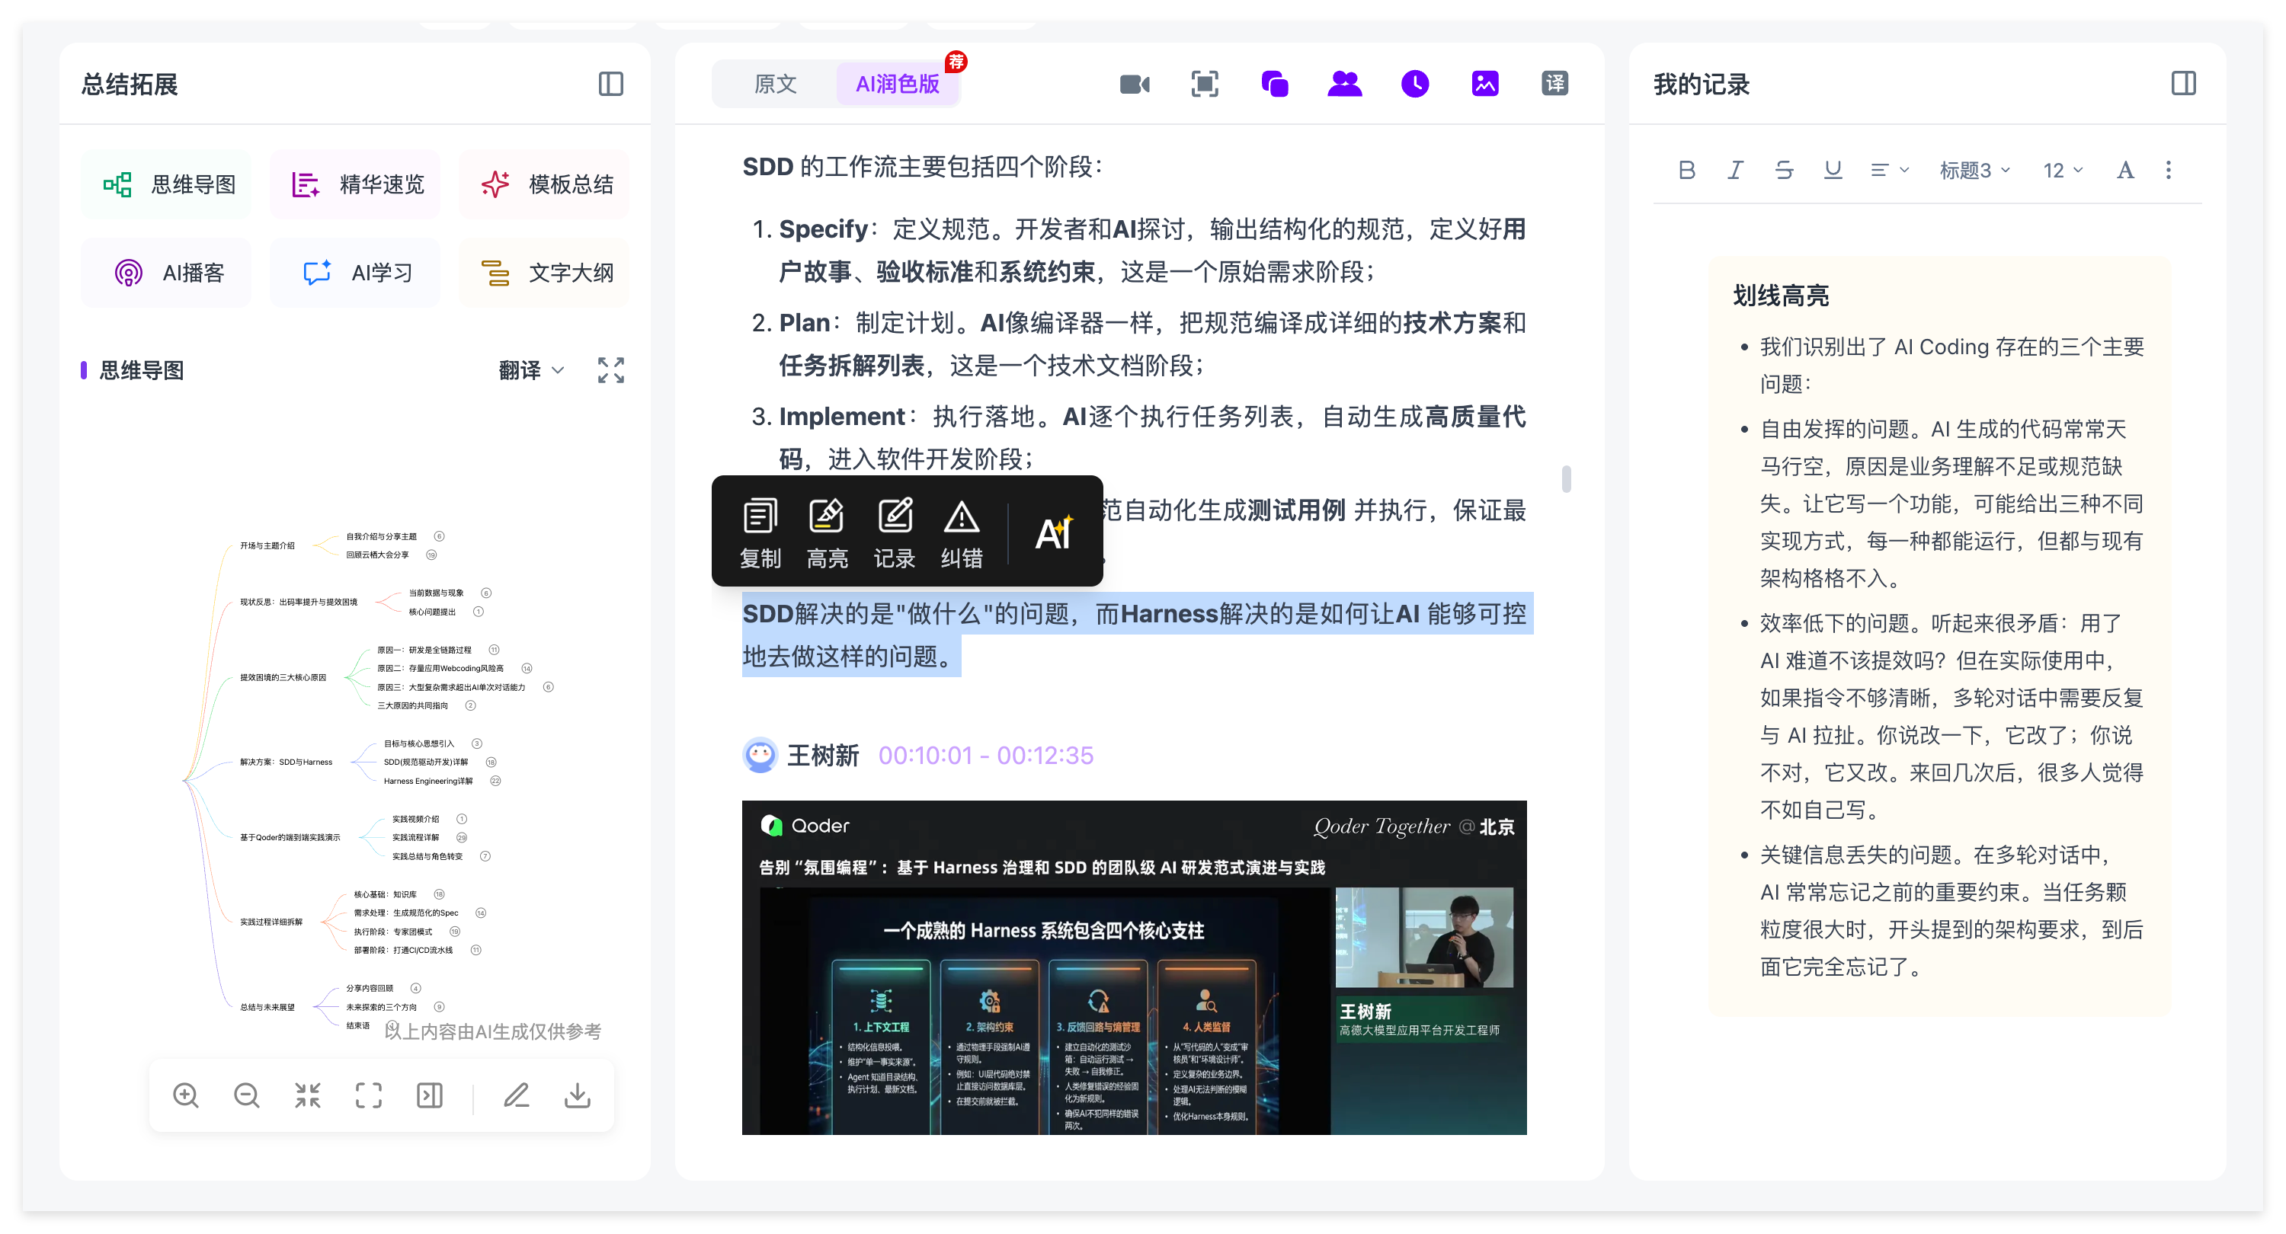Viewport: 2286px width, 1234px height.
Task: Click the transcript vertical scrollbar
Action: [x=1567, y=479]
